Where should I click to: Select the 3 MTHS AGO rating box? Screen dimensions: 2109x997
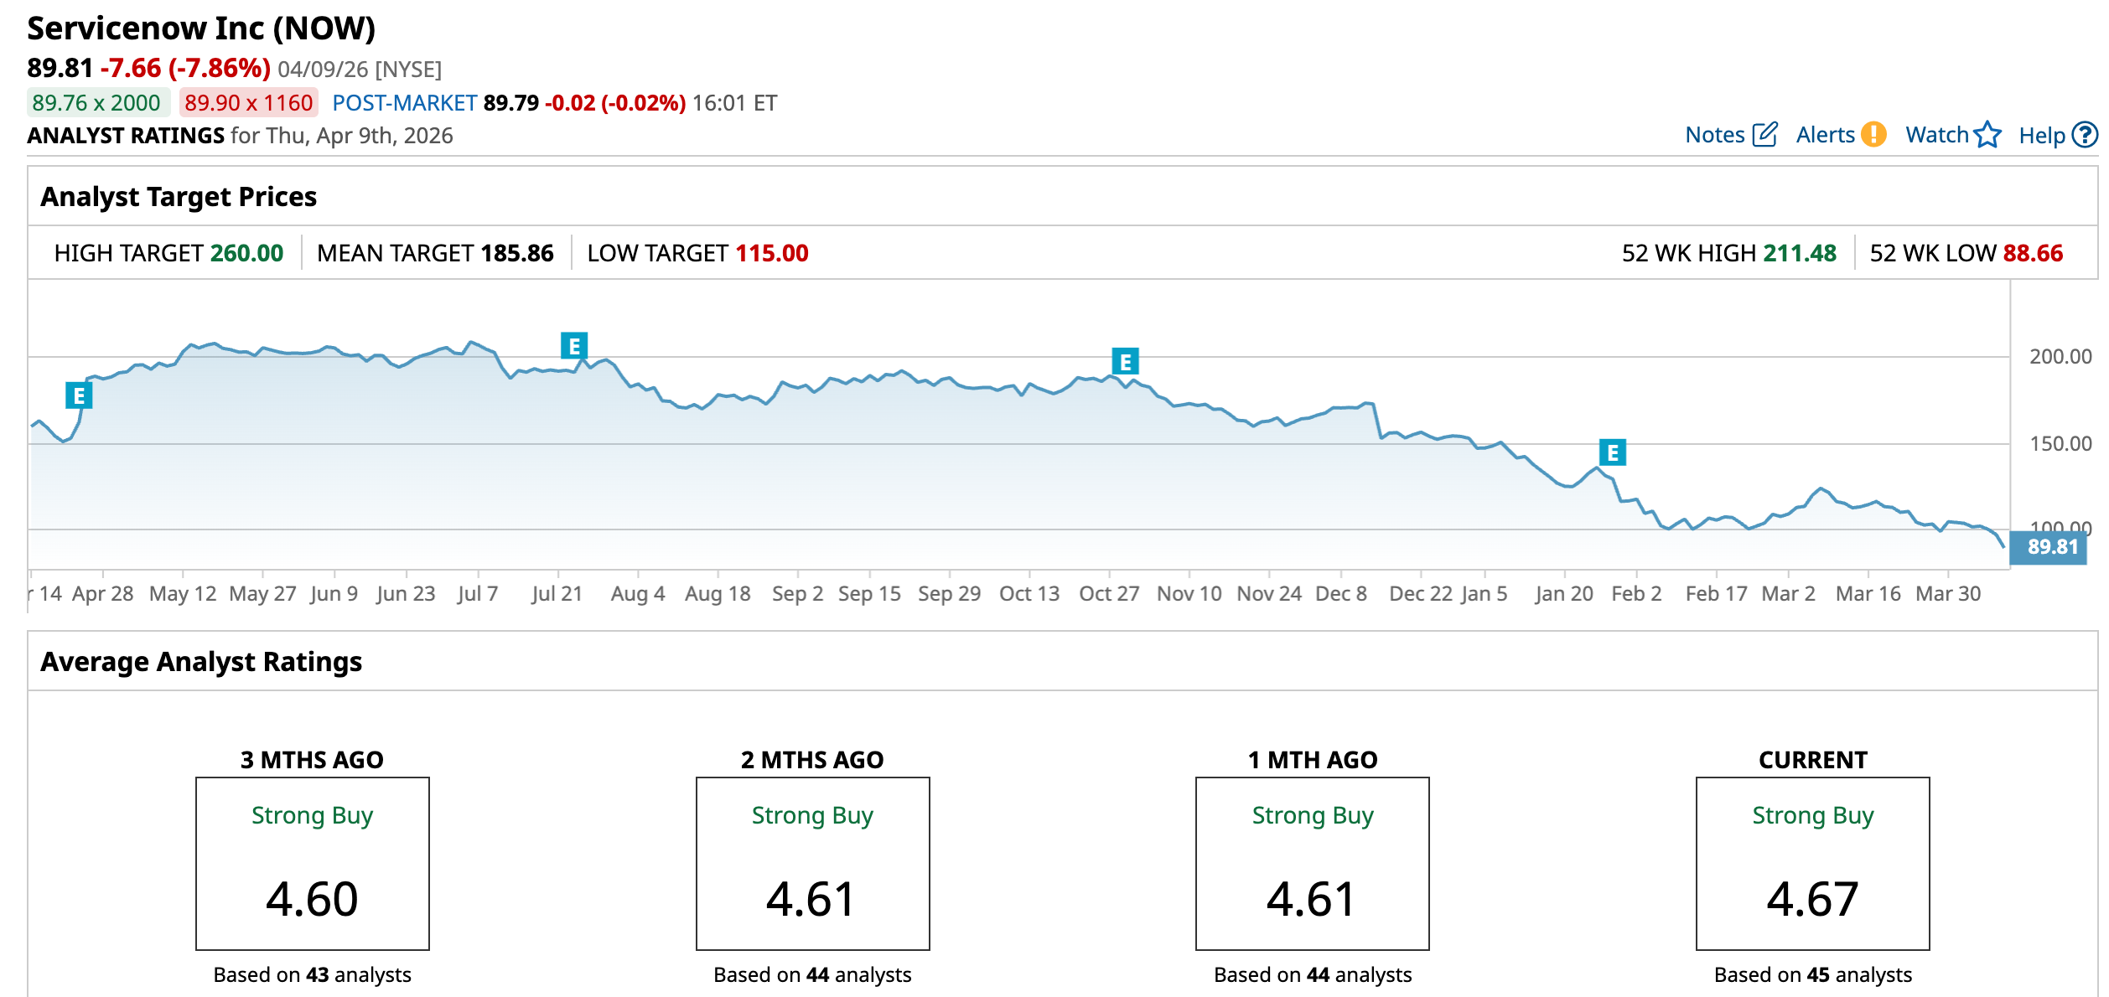(312, 863)
